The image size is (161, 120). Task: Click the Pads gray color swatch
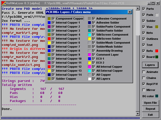click(157, 15)
